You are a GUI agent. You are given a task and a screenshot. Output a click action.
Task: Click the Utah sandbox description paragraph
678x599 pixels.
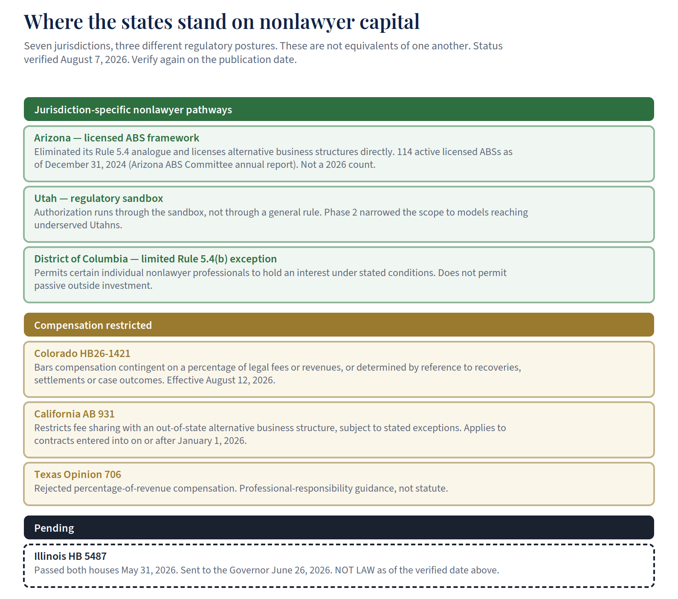pos(281,219)
